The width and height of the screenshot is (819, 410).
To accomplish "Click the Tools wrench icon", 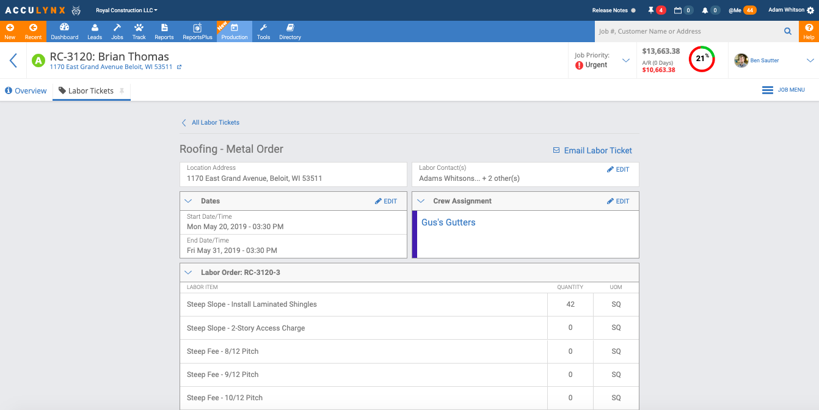I will click(263, 28).
